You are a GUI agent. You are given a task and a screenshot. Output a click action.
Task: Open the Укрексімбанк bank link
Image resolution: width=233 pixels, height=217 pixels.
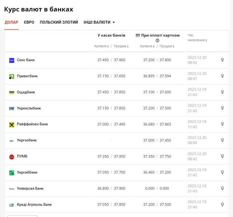coord(29,108)
